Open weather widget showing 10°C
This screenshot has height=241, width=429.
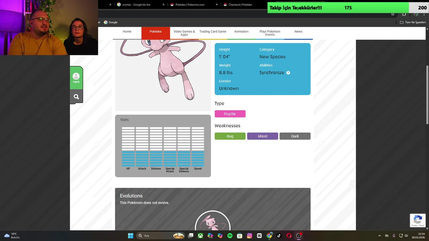12,236
